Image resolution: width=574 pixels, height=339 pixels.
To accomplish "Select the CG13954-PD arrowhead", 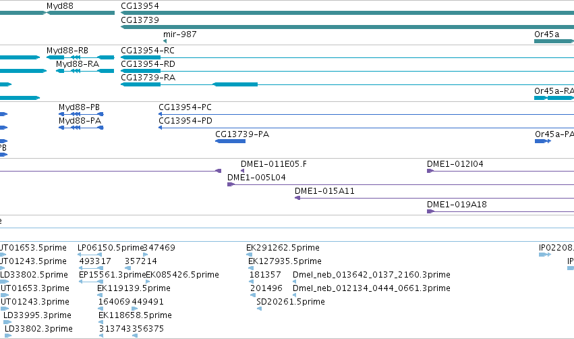I will coord(161,128).
